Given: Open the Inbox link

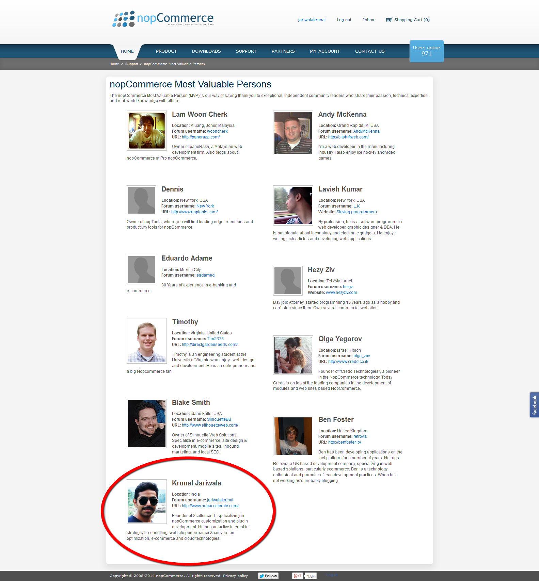Looking at the screenshot, I should click(x=368, y=20).
